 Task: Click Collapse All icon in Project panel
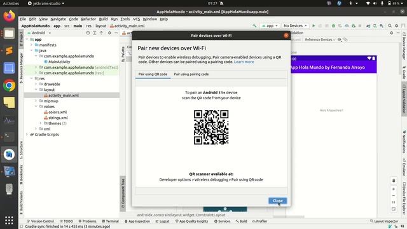click(x=101, y=33)
